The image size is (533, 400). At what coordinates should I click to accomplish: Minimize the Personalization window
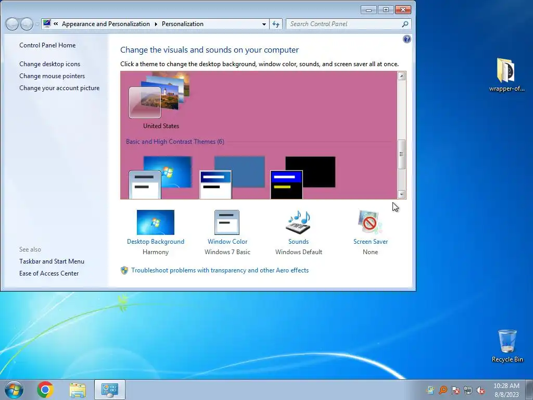click(x=369, y=10)
